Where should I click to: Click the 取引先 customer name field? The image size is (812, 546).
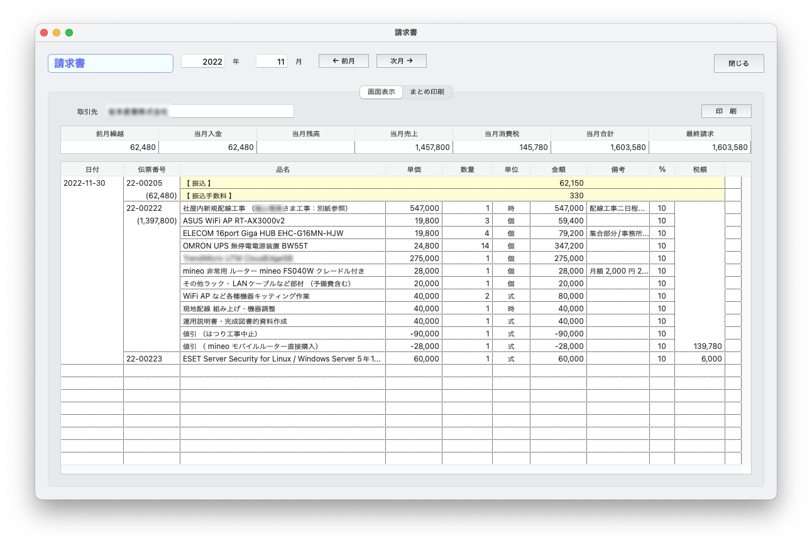[x=233, y=111]
